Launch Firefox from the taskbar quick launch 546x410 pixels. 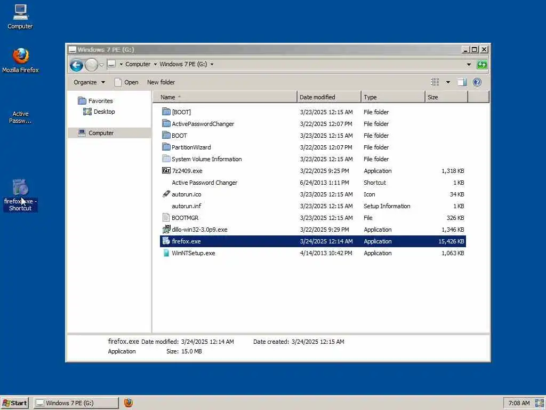[x=129, y=403]
